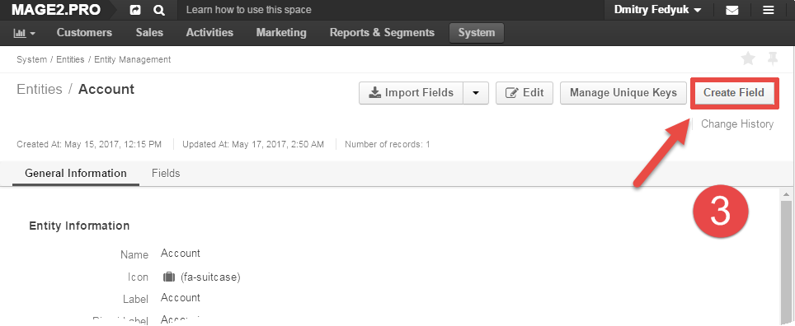Image resolution: width=795 pixels, height=326 pixels.
Task: Open the Reports & Segments menu
Action: coord(382,33)
